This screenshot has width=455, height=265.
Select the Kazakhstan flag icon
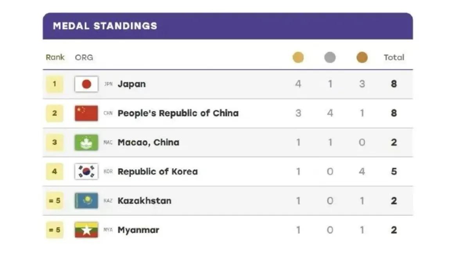point(86,201)
